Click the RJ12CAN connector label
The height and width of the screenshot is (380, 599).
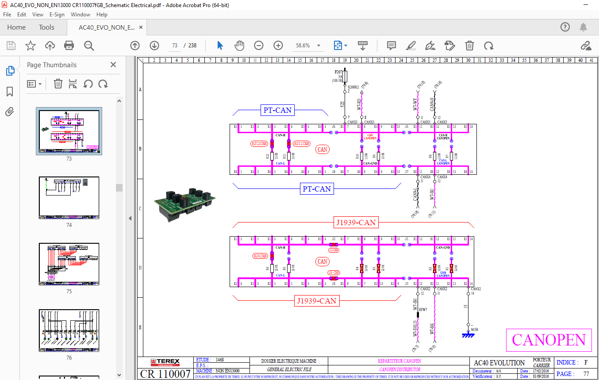[x=259, y=144]
